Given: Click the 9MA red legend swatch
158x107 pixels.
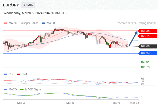Looking at the screenshot, I should pyautogui.click(x=18, y=74).
